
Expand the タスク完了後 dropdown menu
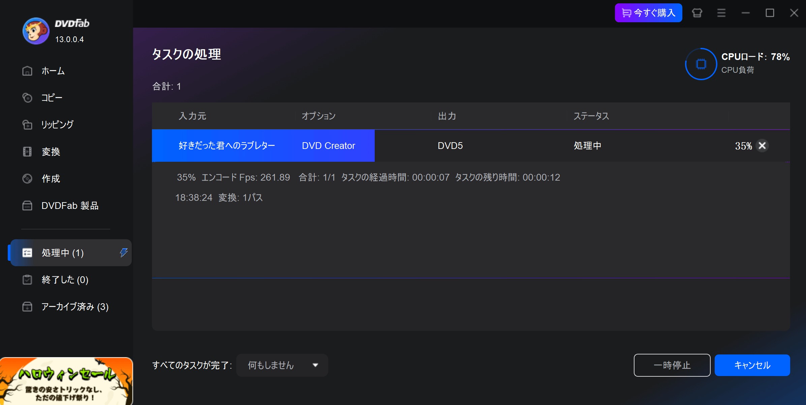pos(315,365)
